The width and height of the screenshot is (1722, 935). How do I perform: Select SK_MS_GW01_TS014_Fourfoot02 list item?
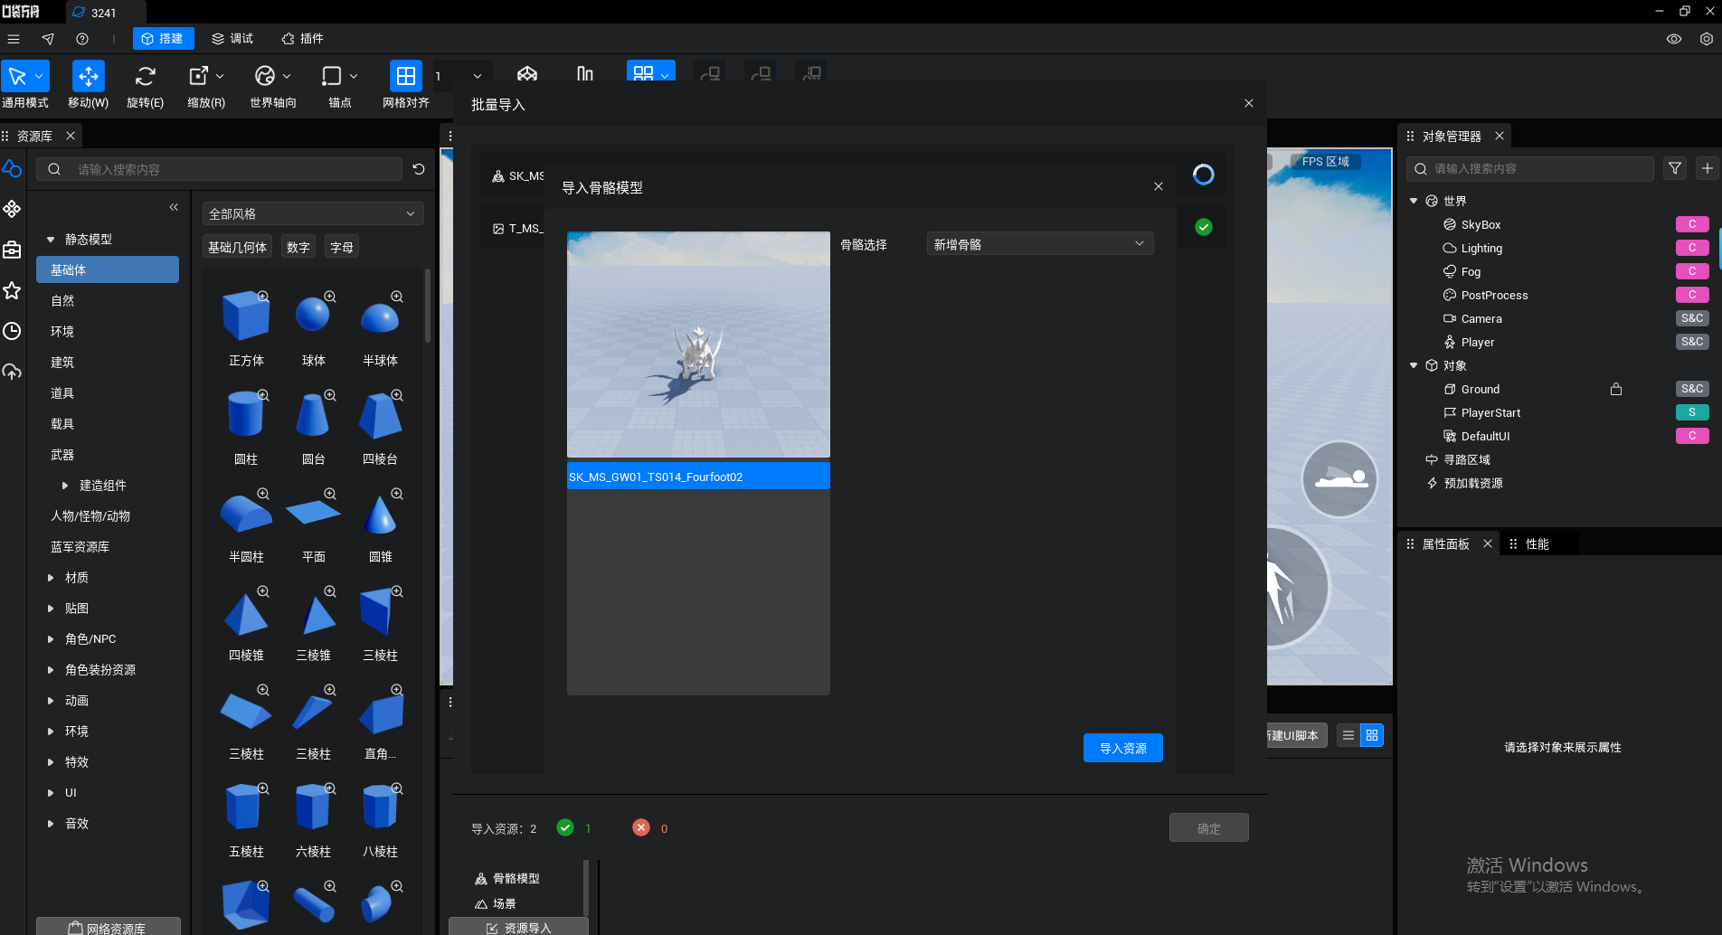(x=698, y=477)
